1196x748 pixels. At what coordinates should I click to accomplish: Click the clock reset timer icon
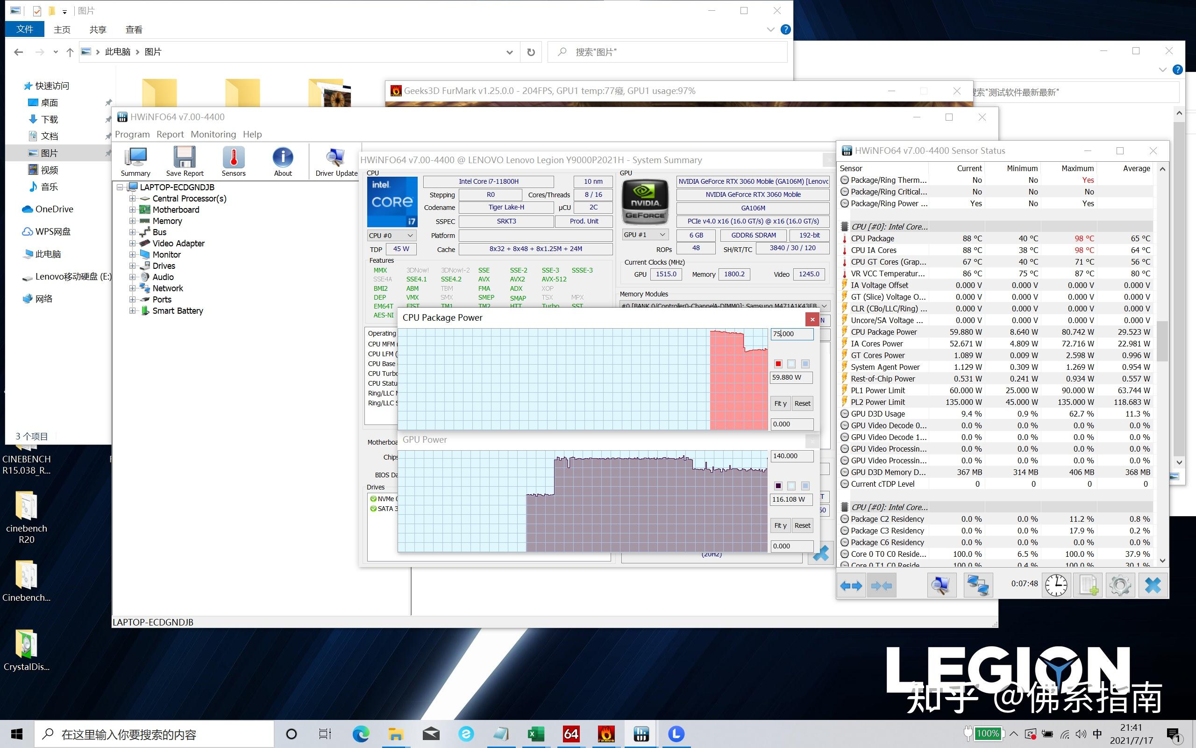pos(1056,586)
